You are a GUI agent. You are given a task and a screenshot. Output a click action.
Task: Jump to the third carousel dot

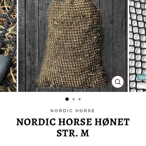[x=79, y=99]
